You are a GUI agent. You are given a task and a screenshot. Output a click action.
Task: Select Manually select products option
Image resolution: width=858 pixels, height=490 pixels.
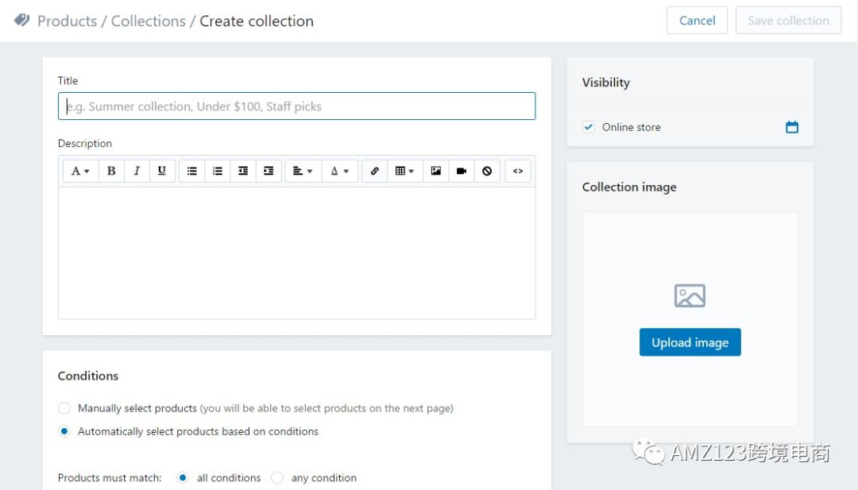64,408
